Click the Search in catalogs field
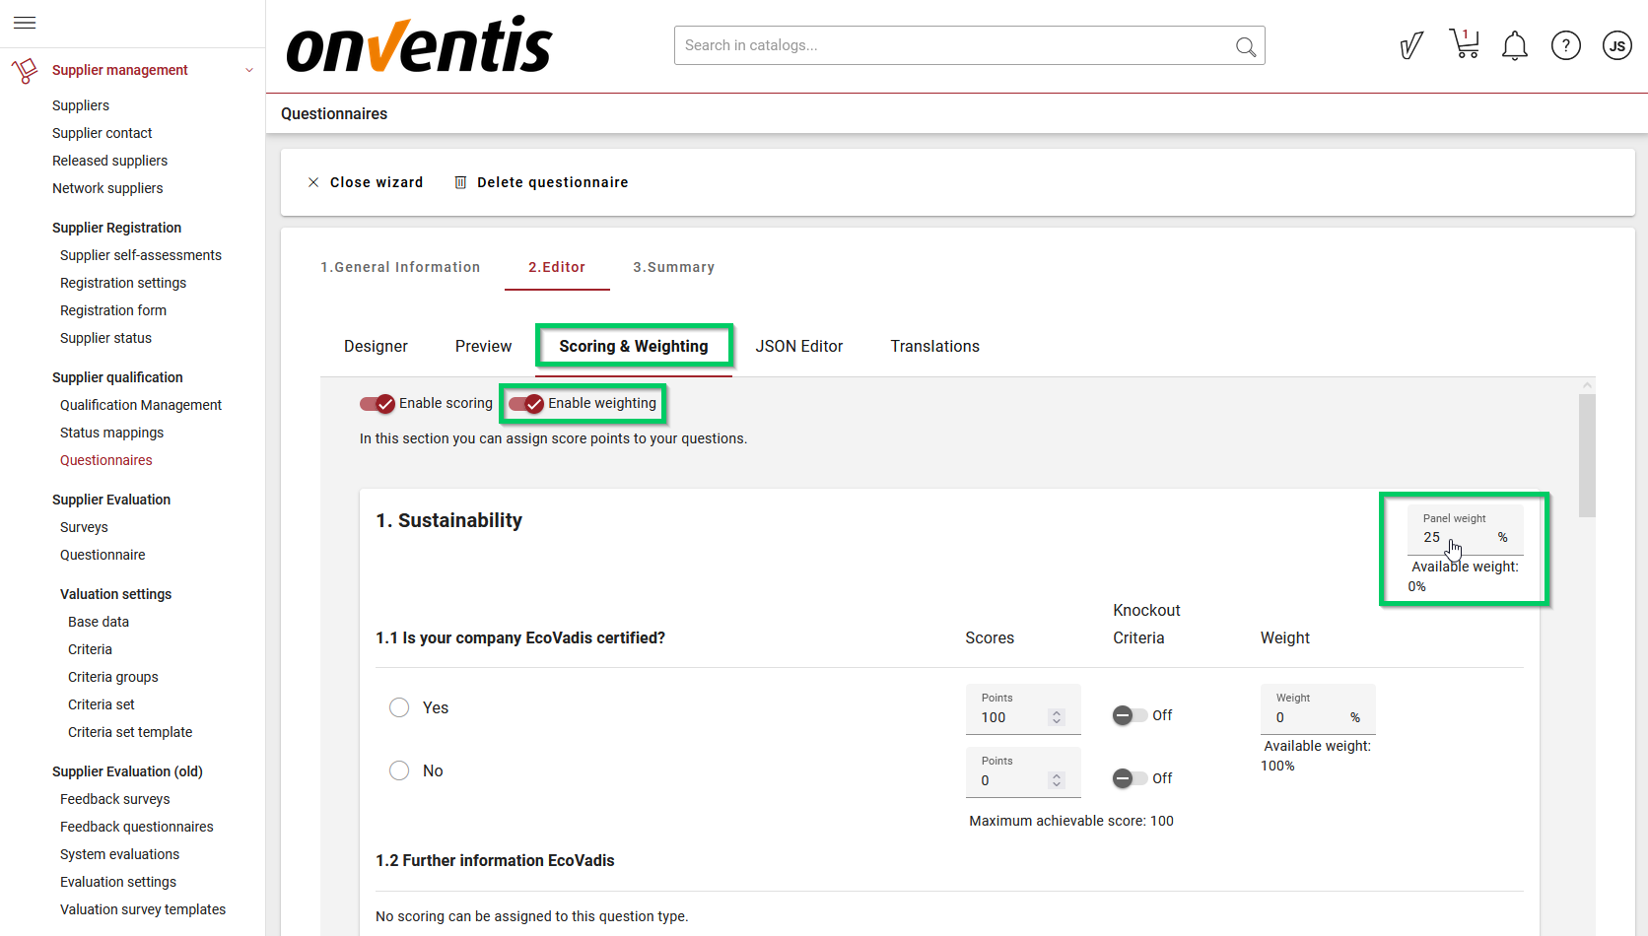The image size is (1648, 936). click(x=951, y=45)
